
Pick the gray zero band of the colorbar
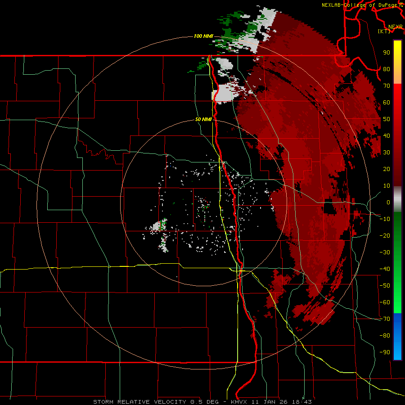[397, 199]
